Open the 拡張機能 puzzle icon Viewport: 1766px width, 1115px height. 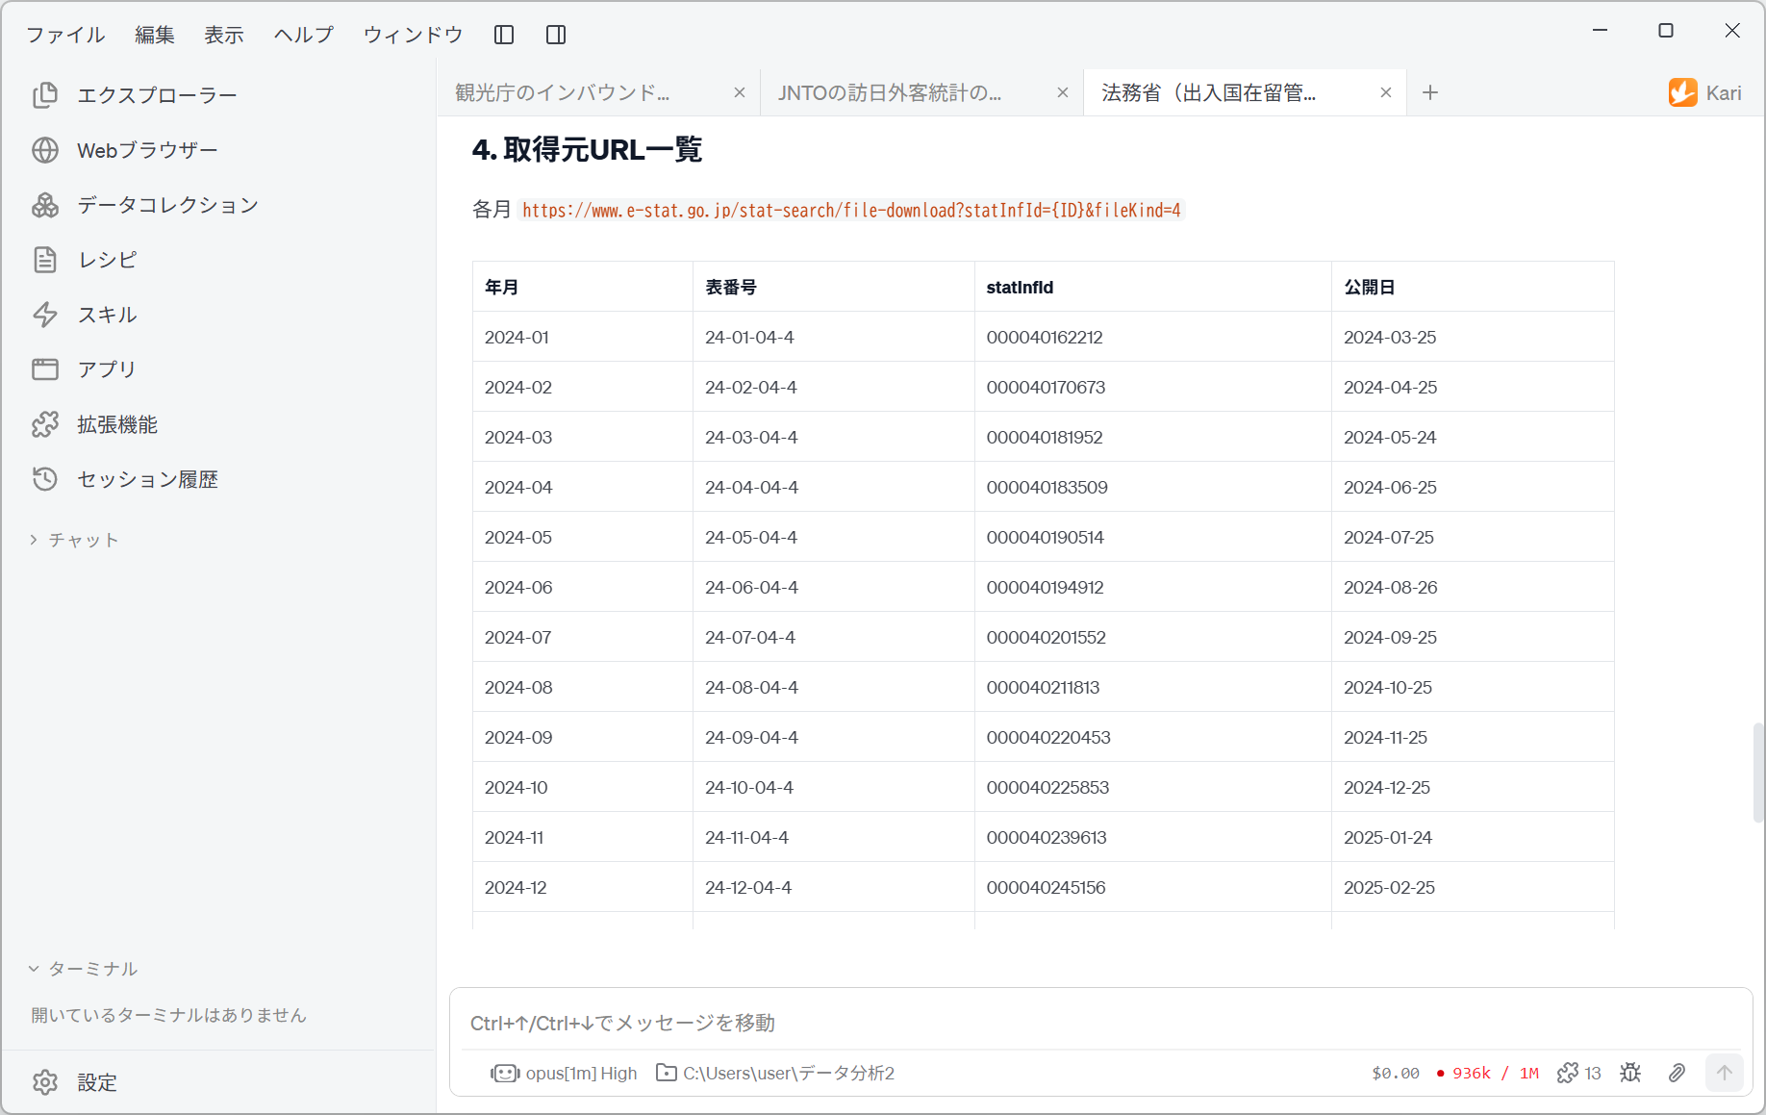pyautogui.click(x=45, y=424)
